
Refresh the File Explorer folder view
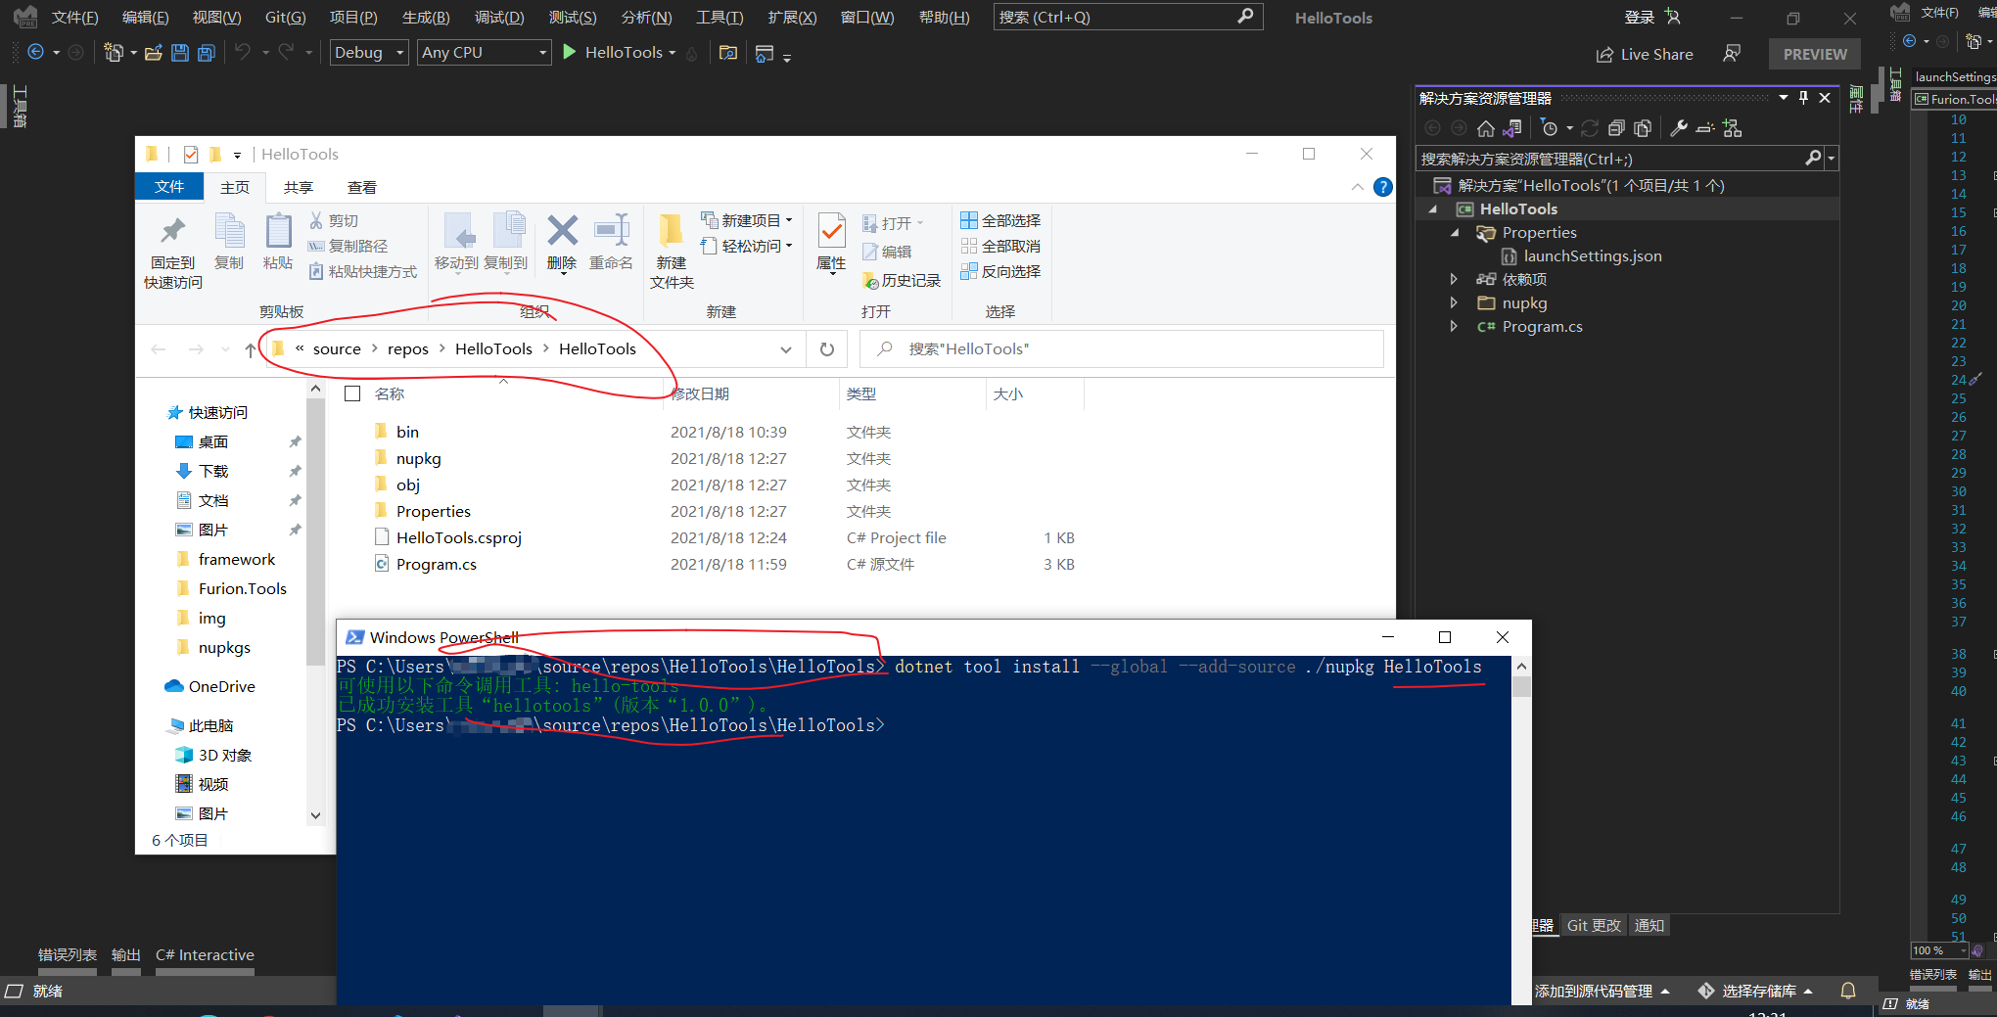(827, 349)
